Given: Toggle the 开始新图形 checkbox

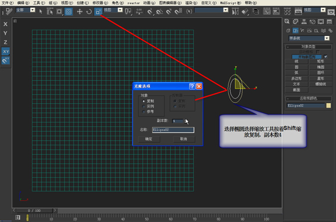Looking at the screenshot, I should pyautogui.click(x=325, y=57).
